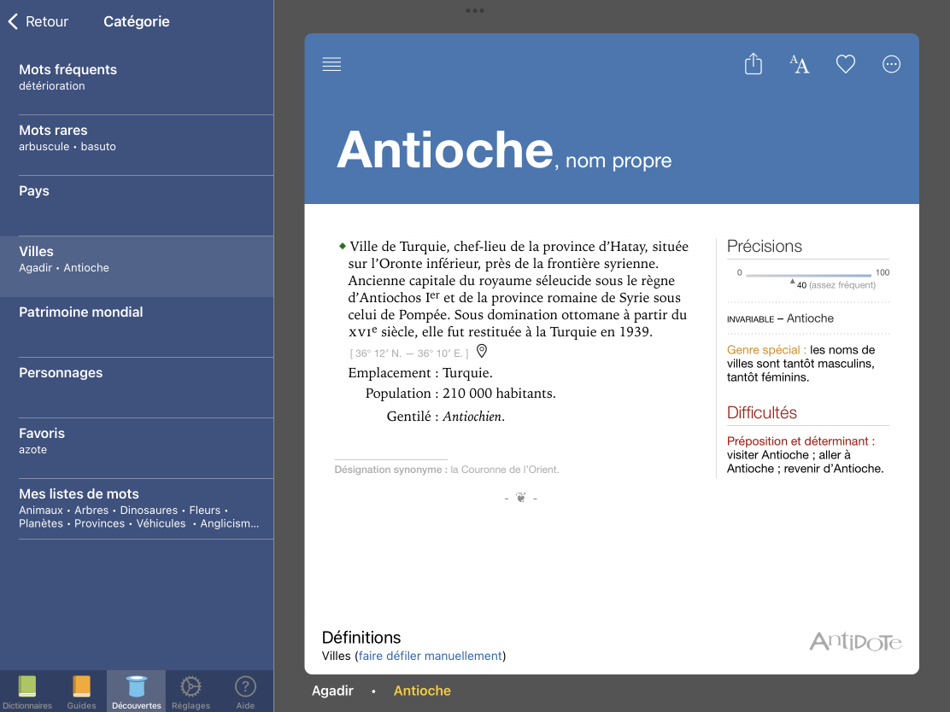Image resolution: width=950 pixels, height=712 pixels.
Task: Open the hamburger menu in article header
Action: point(331,65)
